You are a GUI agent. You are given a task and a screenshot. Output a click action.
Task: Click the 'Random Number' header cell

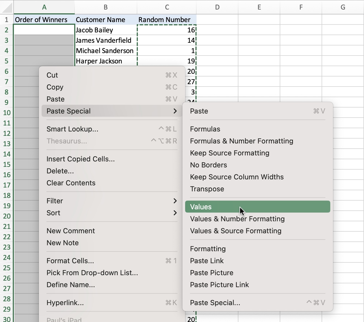point(167,20)
